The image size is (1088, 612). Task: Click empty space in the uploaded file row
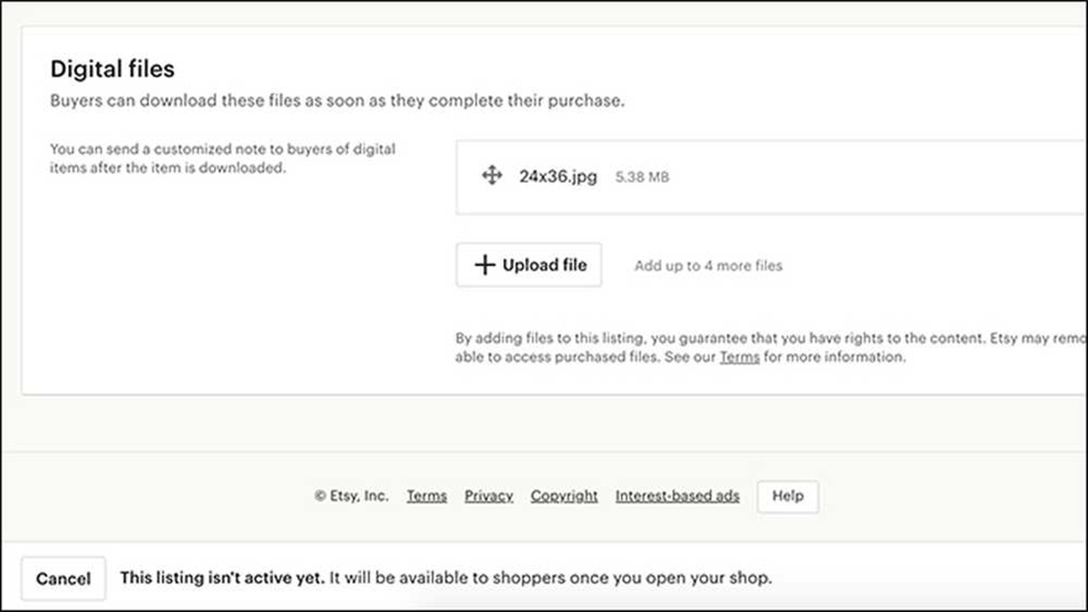click(x=861, y=177)
